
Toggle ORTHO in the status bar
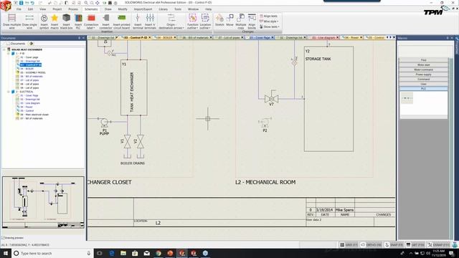point(371,245)
